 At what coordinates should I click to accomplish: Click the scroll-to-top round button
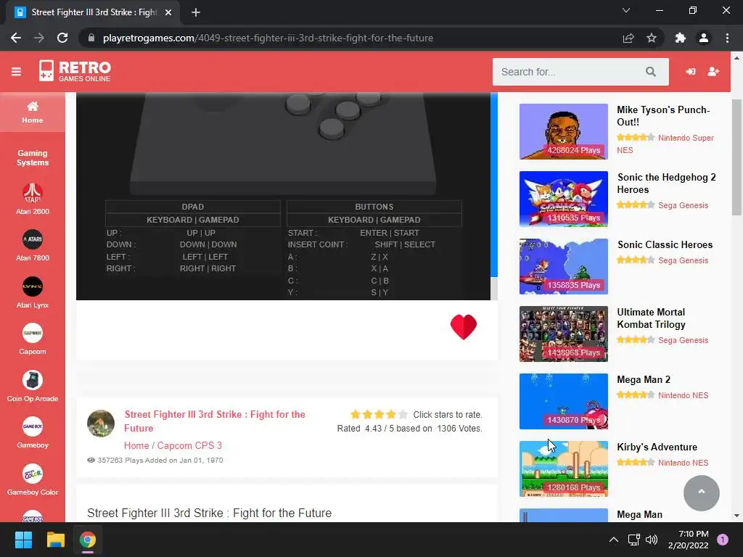click(702, 492)
